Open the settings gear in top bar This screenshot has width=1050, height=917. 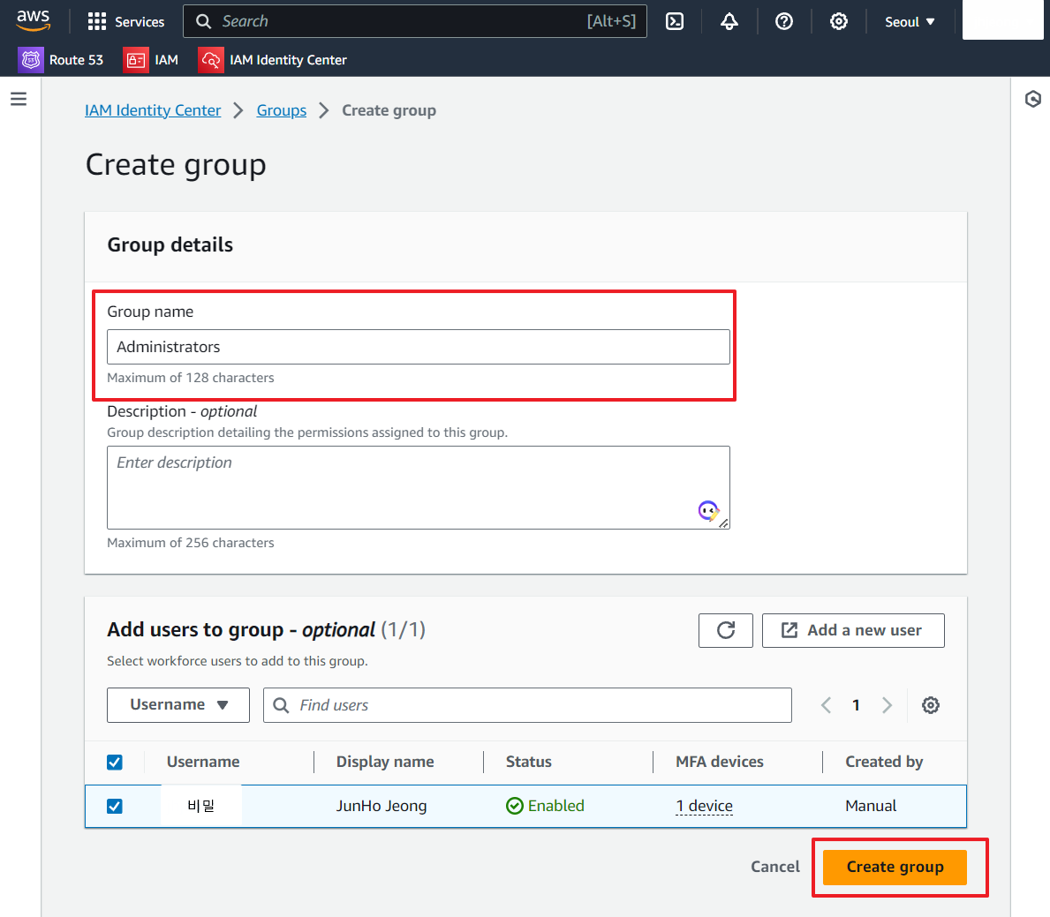838,21
